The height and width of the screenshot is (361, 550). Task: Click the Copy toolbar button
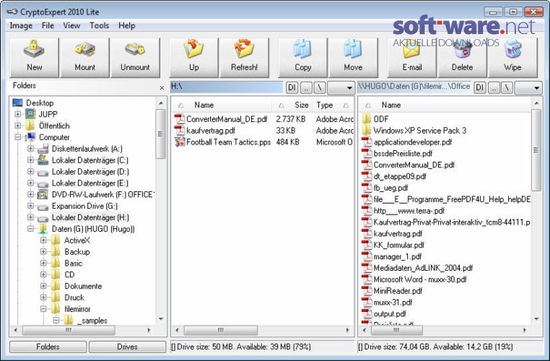[x=302, y=58]
